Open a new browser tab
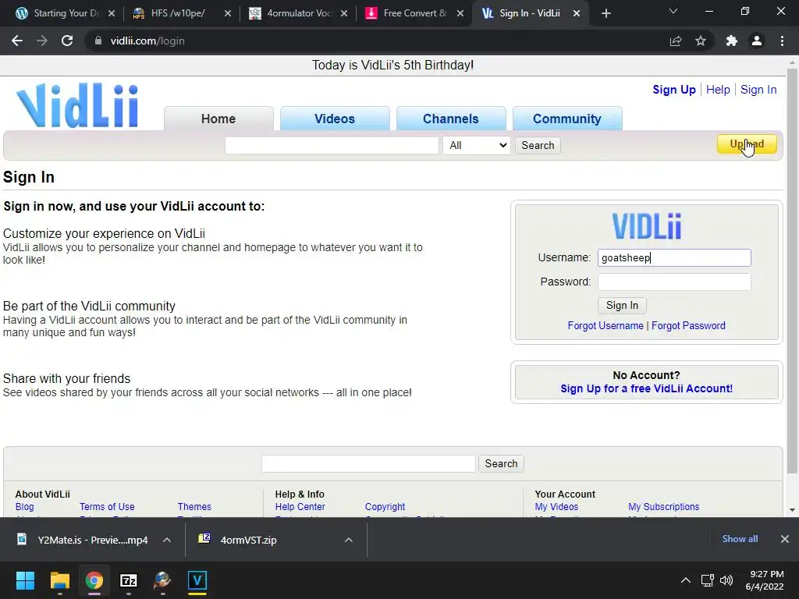The height and width of the screenshot is (599, 799). [x=605, y=13]
